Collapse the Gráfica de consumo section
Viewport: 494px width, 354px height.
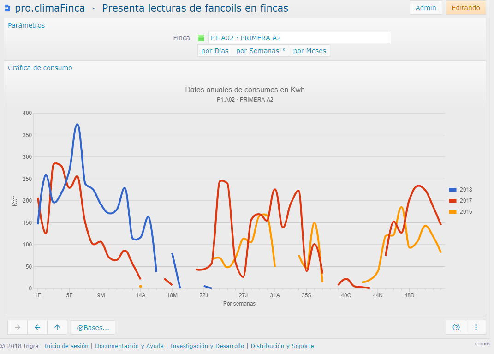tap(40, 68)
